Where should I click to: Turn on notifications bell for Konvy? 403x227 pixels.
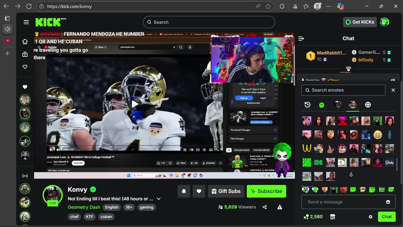[184, 191]
